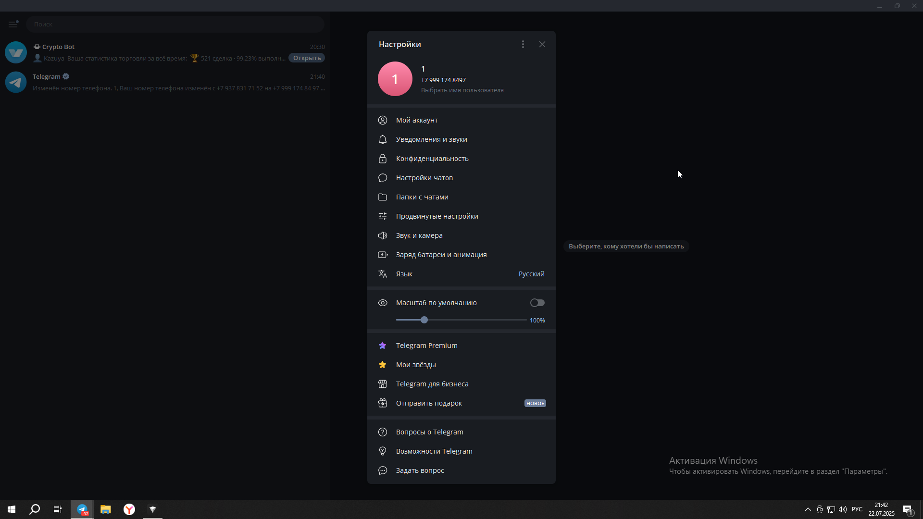Click the message icon for Задать вопрос
The width and height of the screenshot is (923, 519).
click(383, 470)
